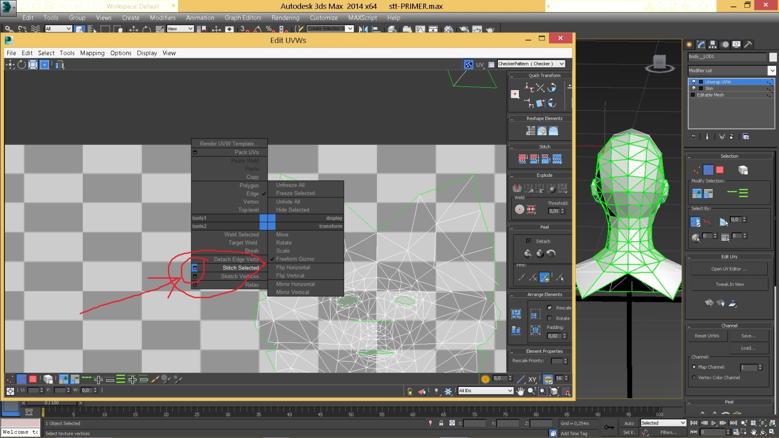Click the Weld Selected Subobject icon
This screenshot has width=779, height=438.
[532, 209]
